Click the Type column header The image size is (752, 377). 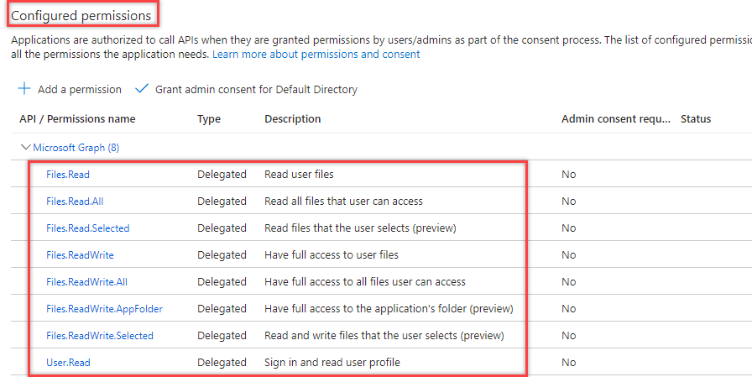209,119
